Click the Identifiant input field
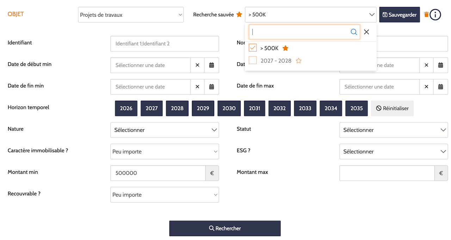Screen dimensions: 451x240 click(x=165, y=44)
